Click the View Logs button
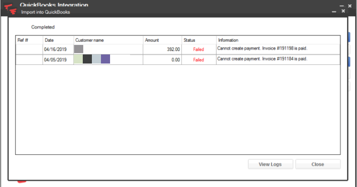This screenshot has width=357, height=187. pos(270,164)
